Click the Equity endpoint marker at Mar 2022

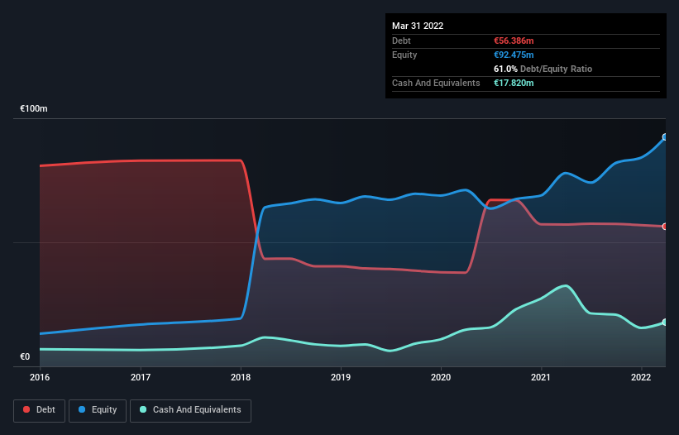pos(665,137)
